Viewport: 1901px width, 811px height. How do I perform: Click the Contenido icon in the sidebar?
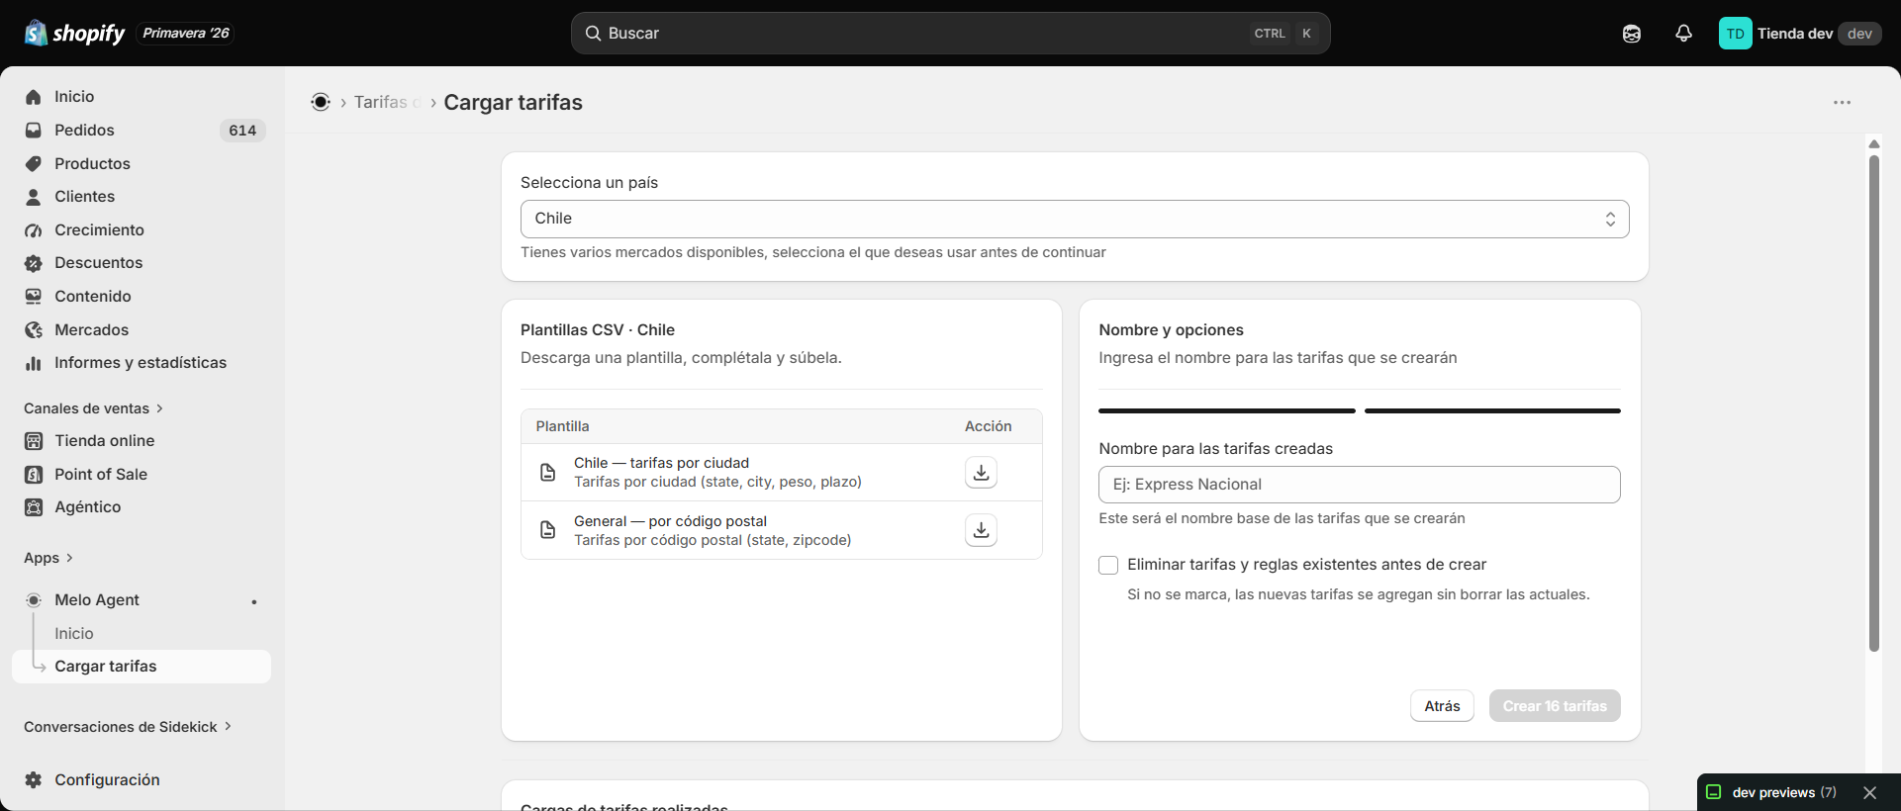[34, 296]
